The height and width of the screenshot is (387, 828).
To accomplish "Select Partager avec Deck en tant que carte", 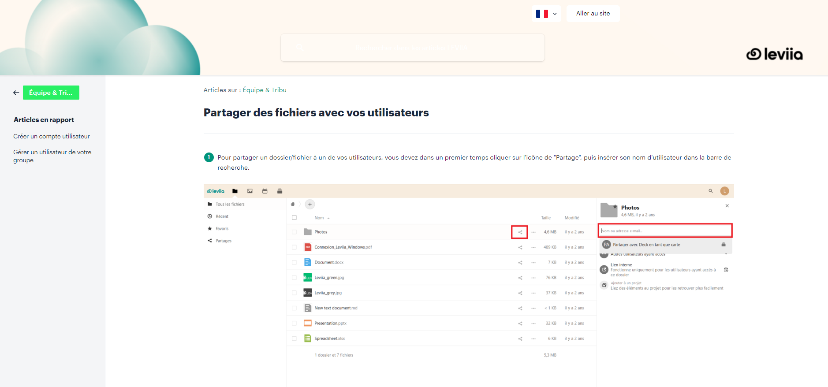I will (x=665, y=245).
